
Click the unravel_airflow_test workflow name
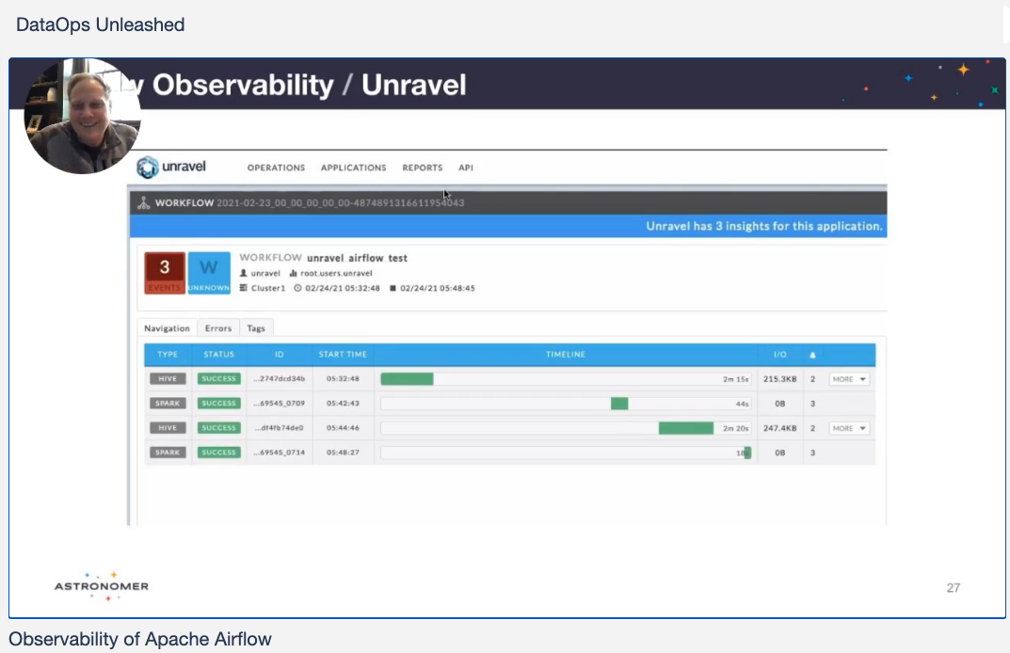[357, 258]
